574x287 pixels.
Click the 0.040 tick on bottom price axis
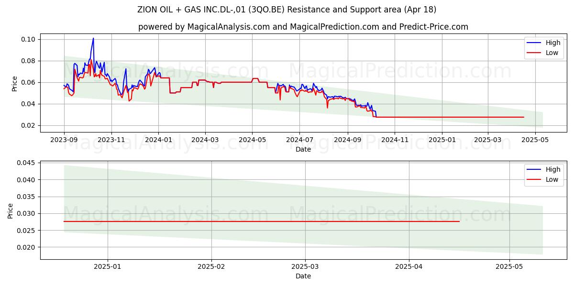(x=27, y=180)
